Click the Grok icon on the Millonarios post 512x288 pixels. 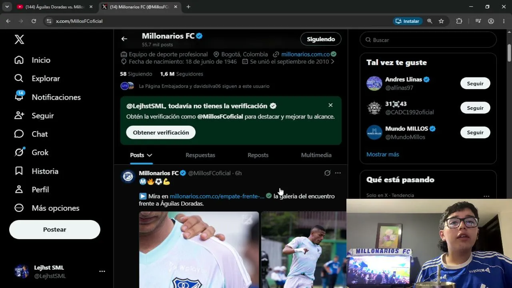(x=327, y=173)
